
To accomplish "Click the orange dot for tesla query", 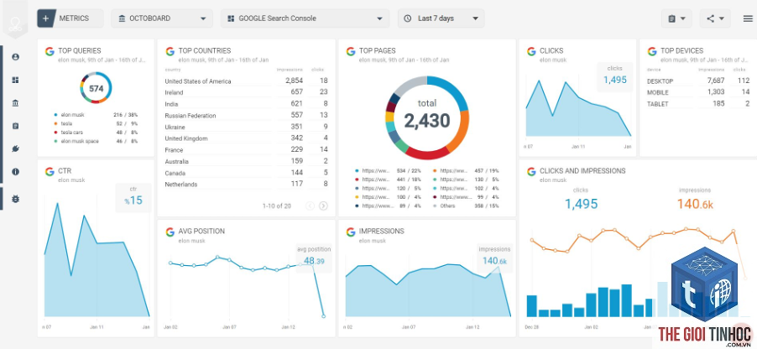I will point(55,123).
